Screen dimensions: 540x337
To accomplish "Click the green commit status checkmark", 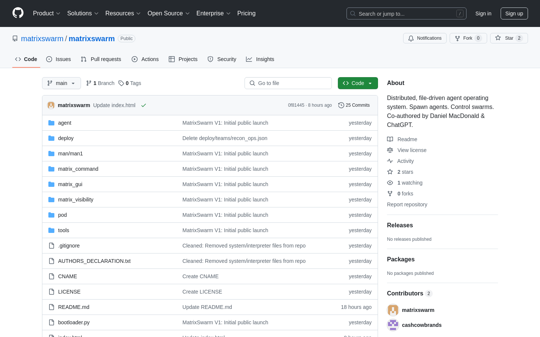I will [x=144, y=105].
